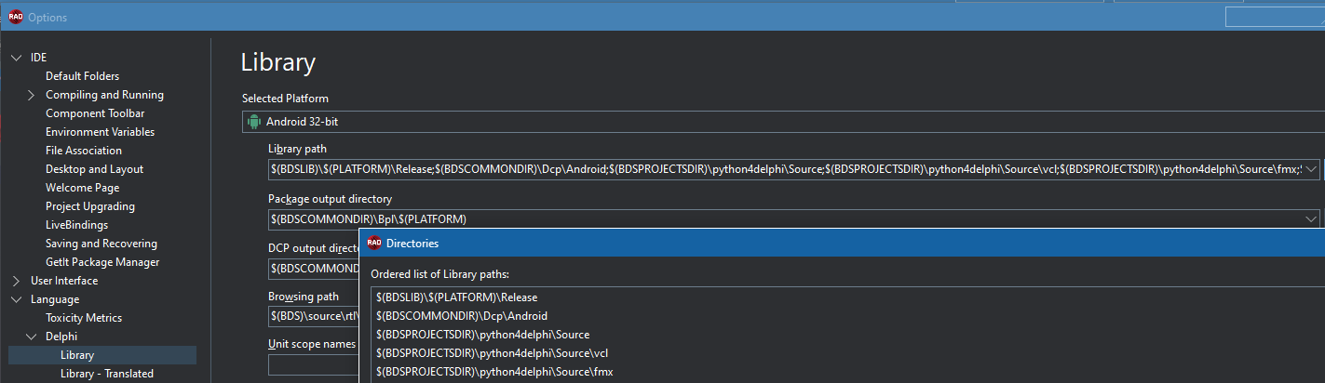Select Saving and Recovering page
The image size is (1325, 383).
tap(101, 244)
